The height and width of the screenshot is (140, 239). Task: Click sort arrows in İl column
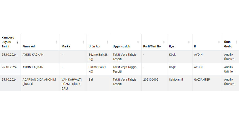click(219, 42)
